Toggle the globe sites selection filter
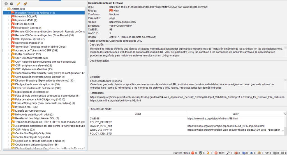Image resolution: width=287 pixels, height=155 pixels. pyautogui.click(x=11, y=4)
